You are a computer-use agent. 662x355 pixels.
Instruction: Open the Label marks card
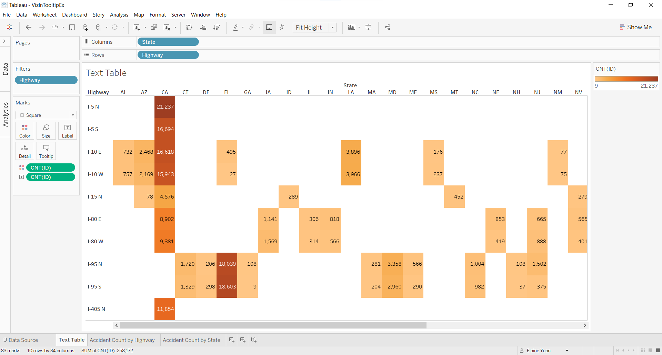tap(68, 131)
